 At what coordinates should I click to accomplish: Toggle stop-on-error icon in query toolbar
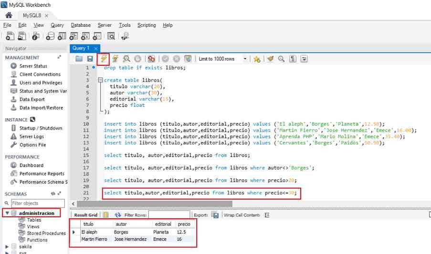[151, 59]
